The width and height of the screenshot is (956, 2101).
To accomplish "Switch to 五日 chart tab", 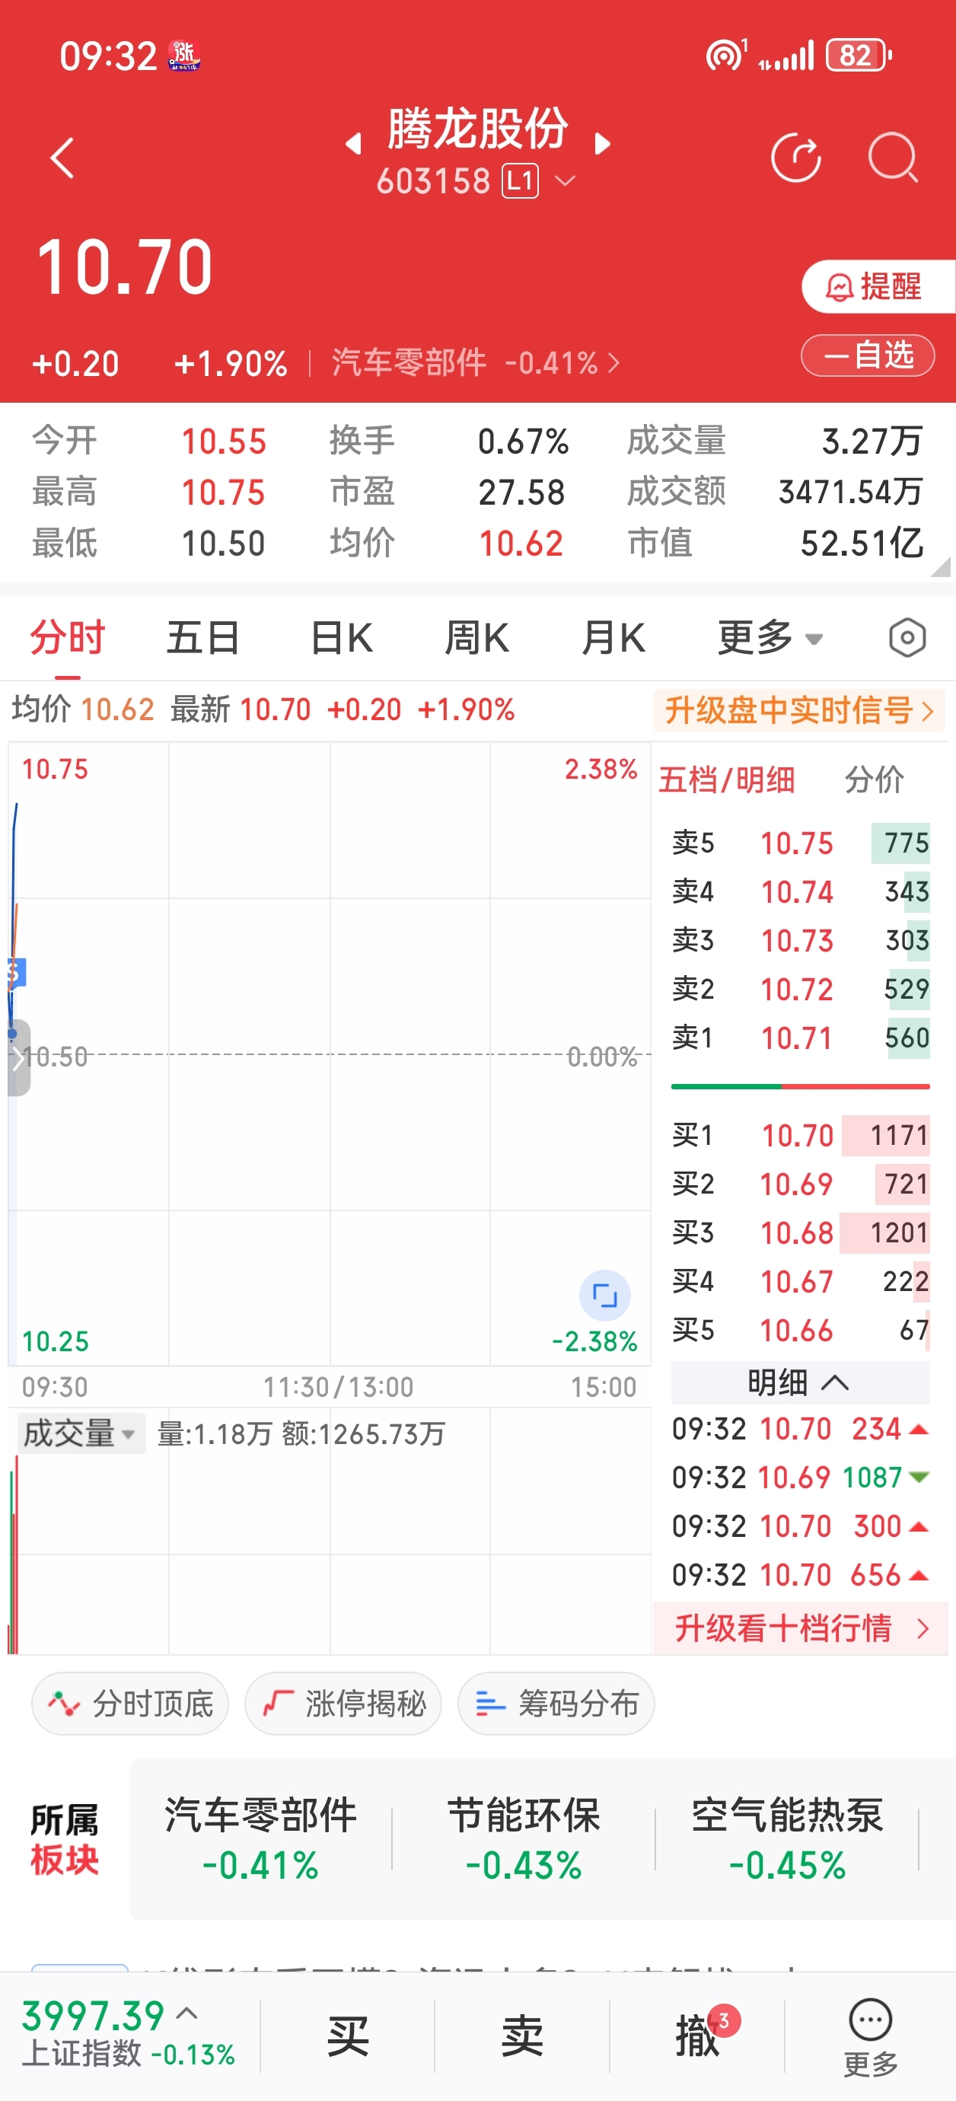I will pos(203,637).
